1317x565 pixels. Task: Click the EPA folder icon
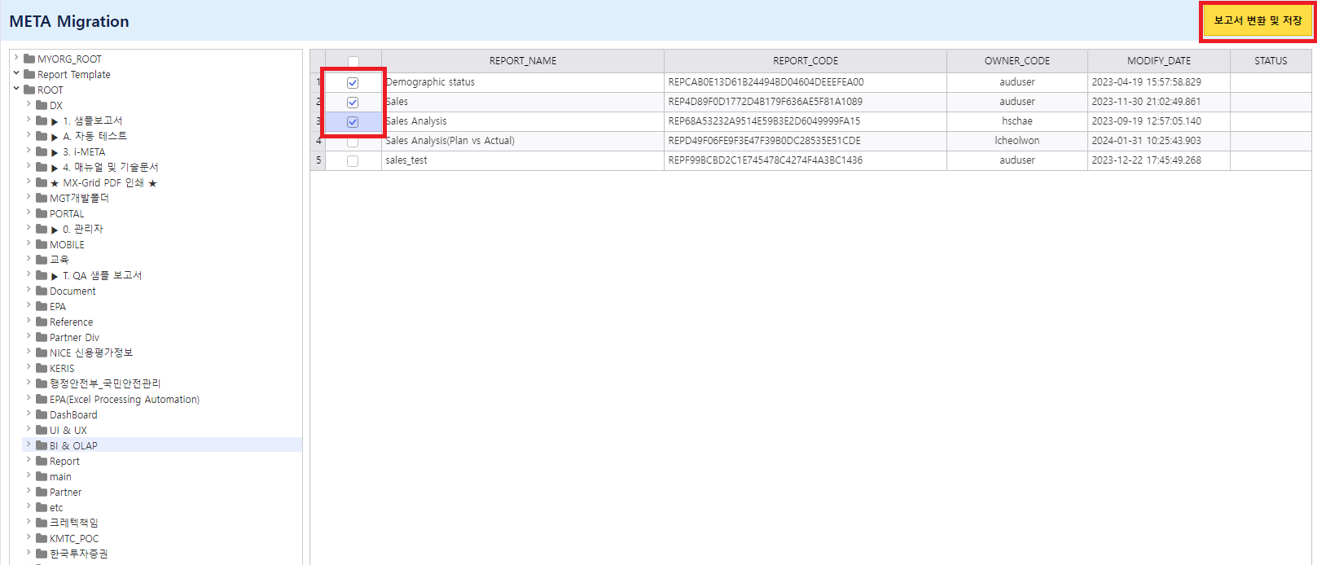(x=42, y=306)
